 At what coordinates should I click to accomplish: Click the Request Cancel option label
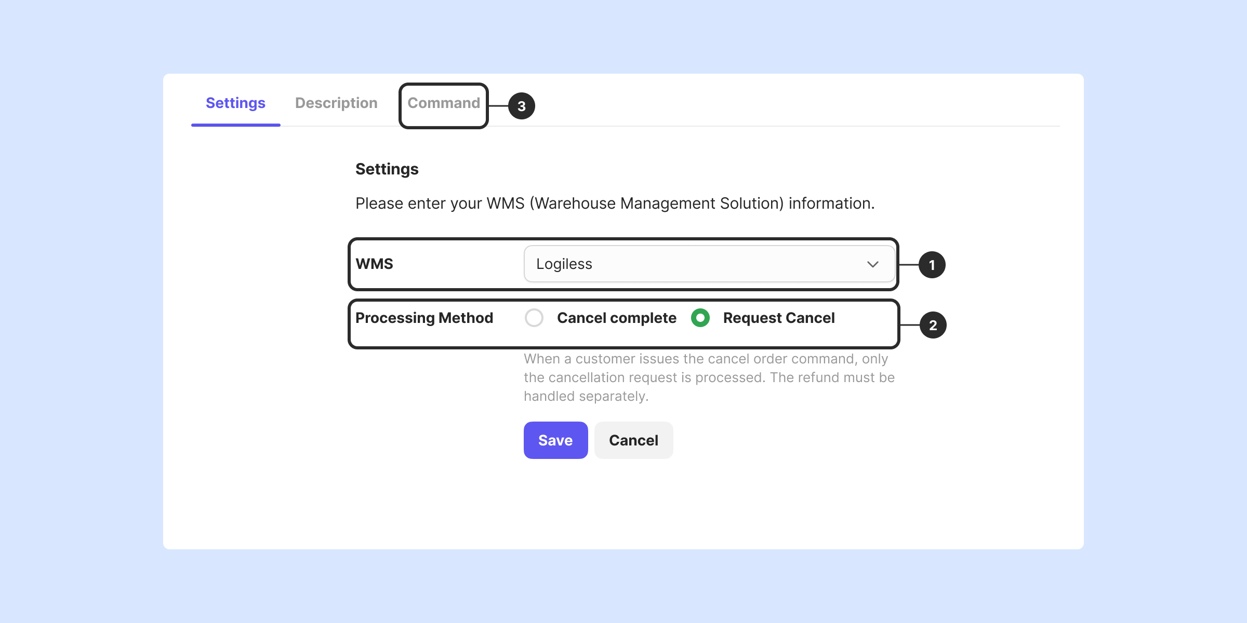[778, 318]
